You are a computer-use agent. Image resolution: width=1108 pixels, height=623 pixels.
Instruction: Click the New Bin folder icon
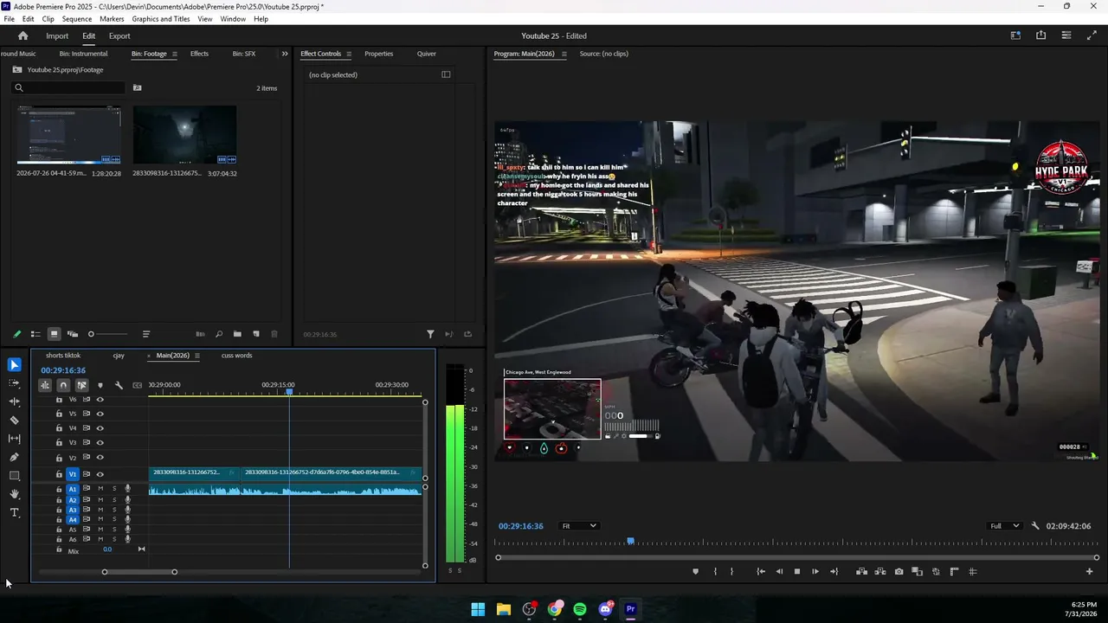[x=237, y=334]
